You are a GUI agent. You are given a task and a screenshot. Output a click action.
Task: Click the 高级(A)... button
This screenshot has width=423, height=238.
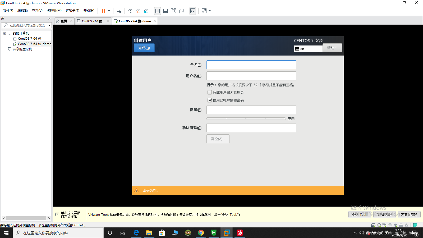pyautogui.click(x=218, y=139)
